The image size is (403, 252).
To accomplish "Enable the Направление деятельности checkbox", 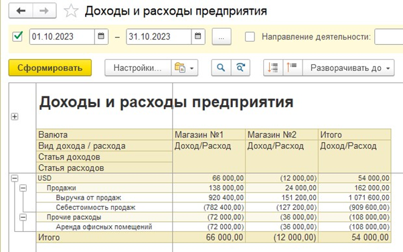I will [250, 37].
